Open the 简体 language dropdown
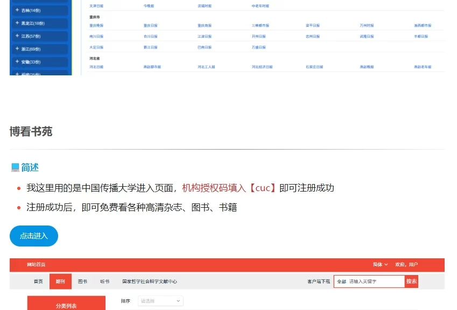 click(381, 265)
